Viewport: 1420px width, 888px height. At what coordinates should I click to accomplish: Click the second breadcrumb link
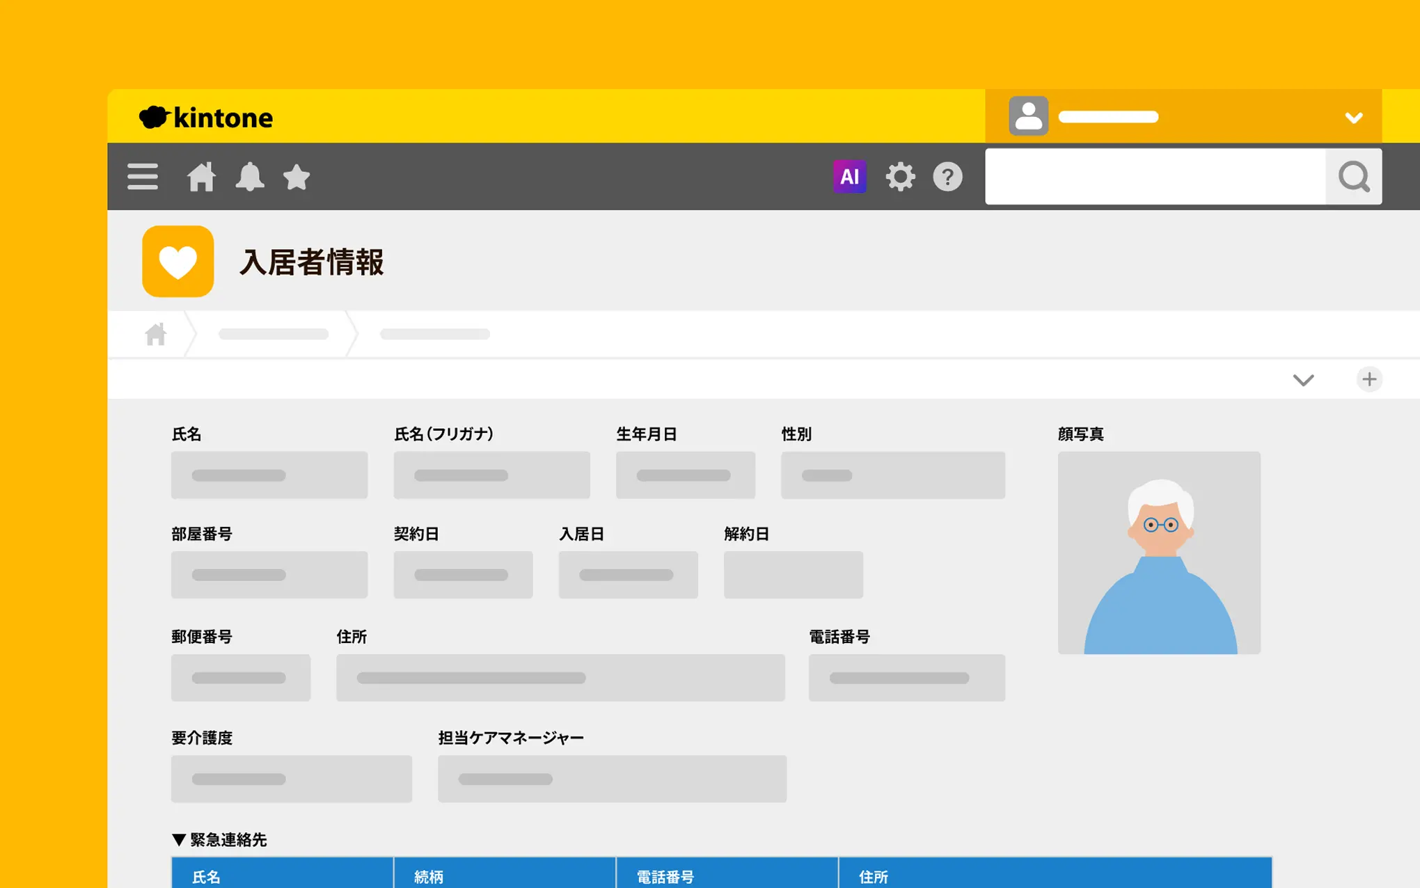click(x=435, y=335)
